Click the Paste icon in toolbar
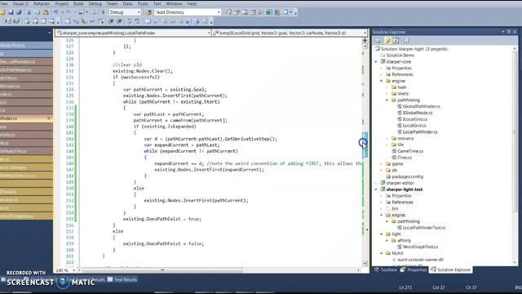Viewport: 522px width, 294px height. click(46, 12)
